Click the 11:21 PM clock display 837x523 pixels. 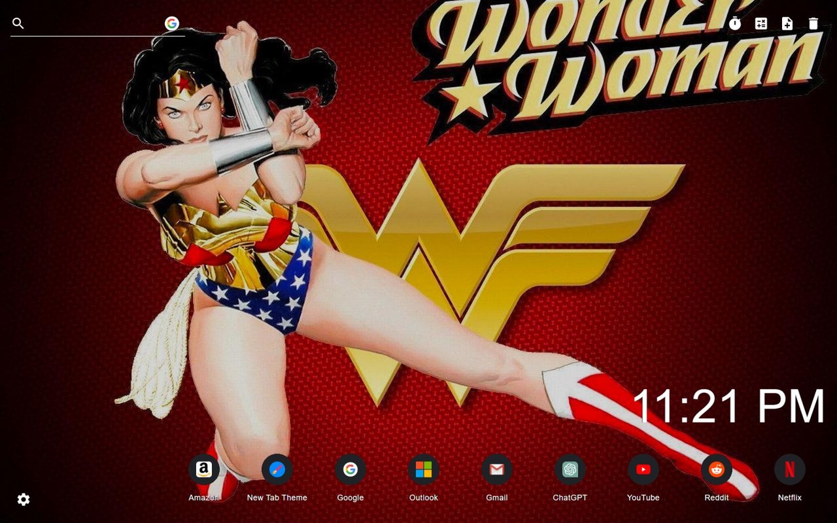pos(728,406)
